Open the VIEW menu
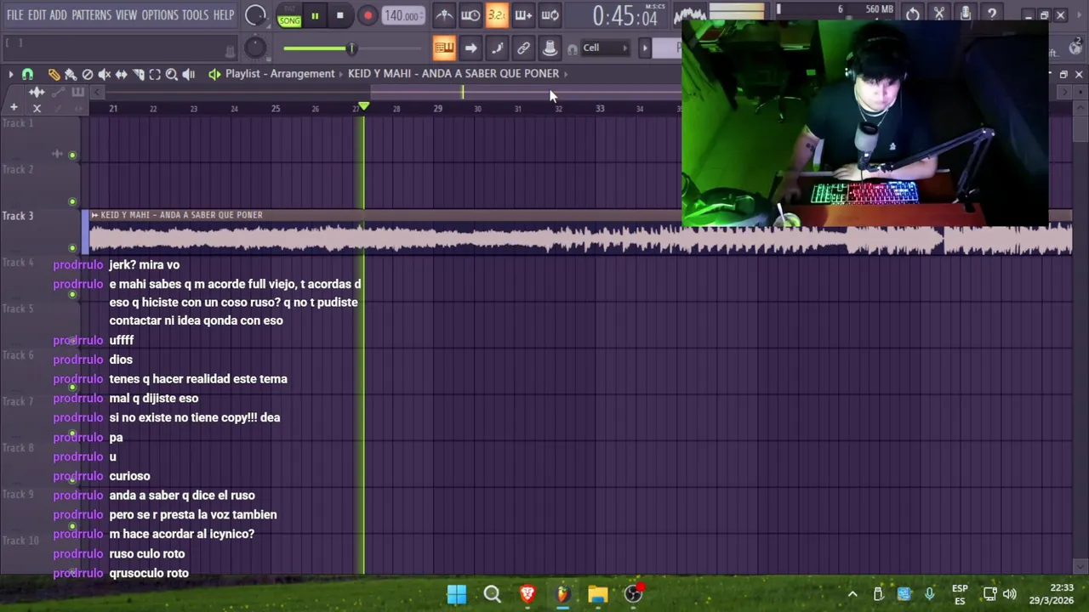Viewport: 1089px width, 612px height. click(x=126, y=15)
